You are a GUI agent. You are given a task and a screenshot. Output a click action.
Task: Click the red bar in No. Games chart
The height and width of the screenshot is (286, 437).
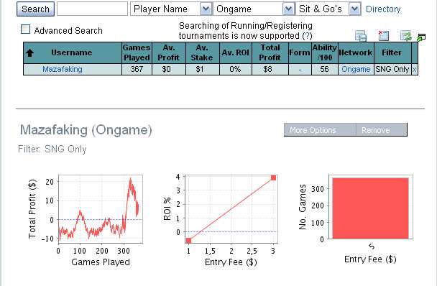tap(370, 208)
